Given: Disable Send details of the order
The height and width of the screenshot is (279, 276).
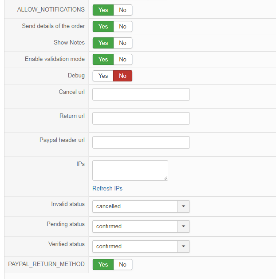Looking at the screenshot, I should pos(122,26).
